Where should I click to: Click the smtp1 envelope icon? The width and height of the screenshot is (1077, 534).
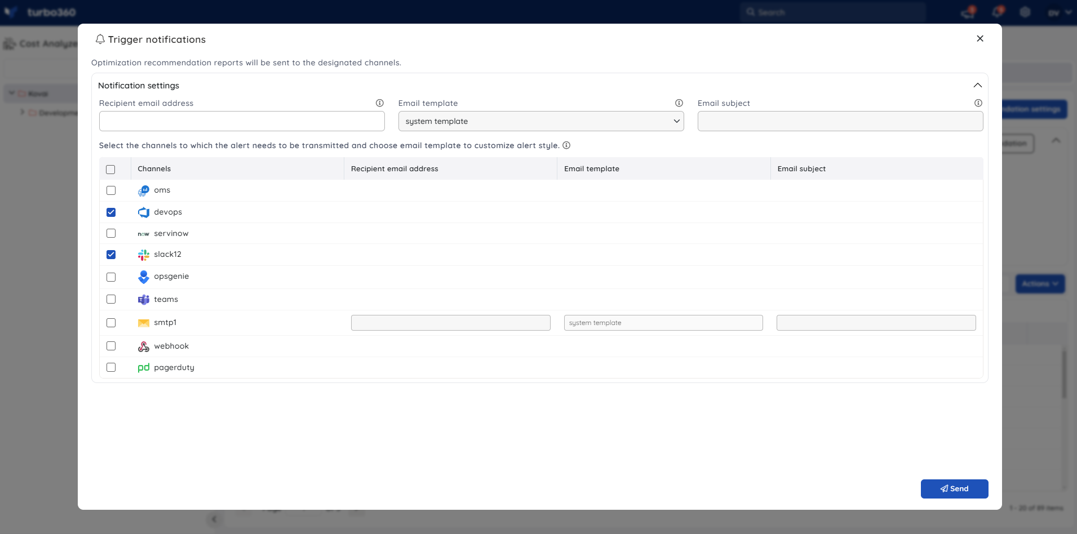click(144, 323)
